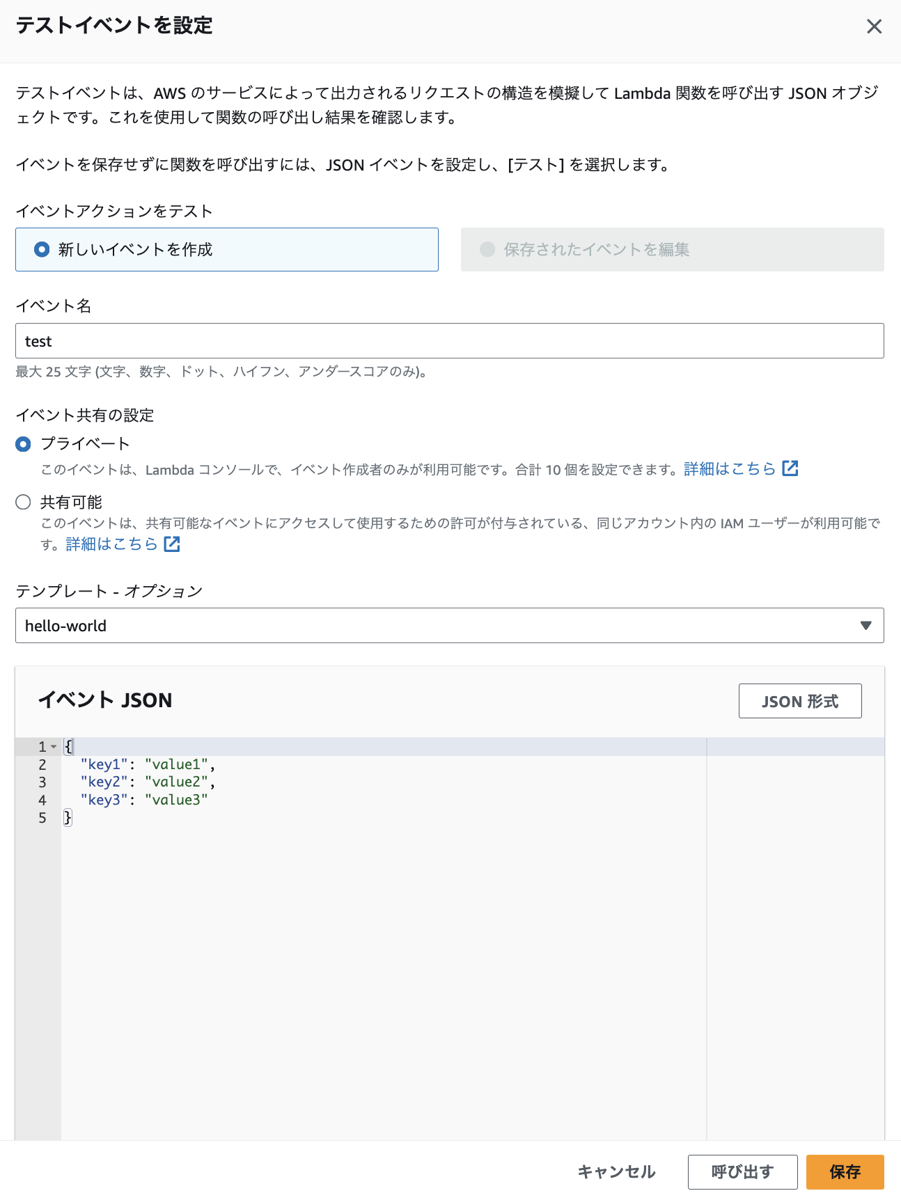901x1200 pixels.
Task: Open 詳細はこちら link for private events
Action: 729,469
